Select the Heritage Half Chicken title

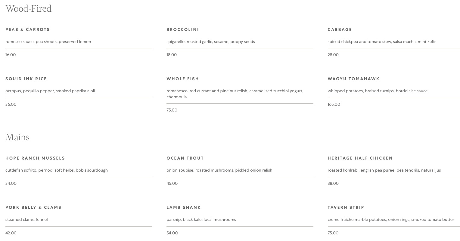coord(360,158)
